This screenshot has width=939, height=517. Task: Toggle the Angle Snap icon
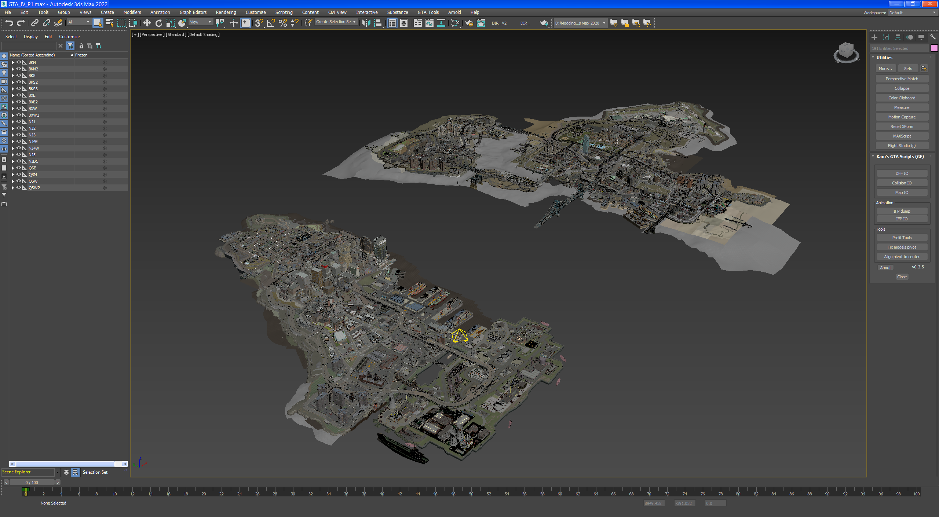coord(271,23)
